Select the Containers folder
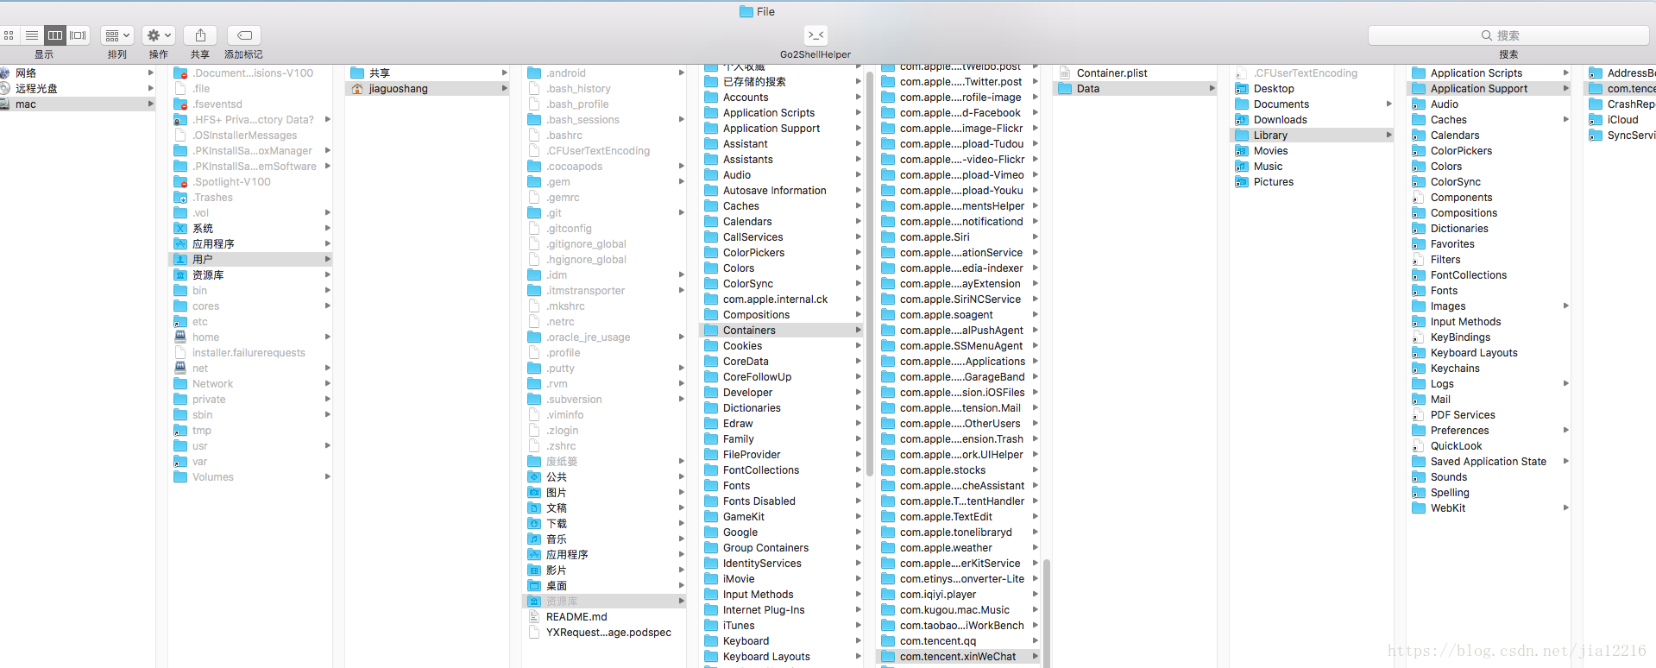 [781, 331]
